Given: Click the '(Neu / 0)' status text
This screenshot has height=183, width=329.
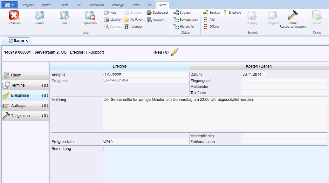Looking at the screenshot, I should coord(161,52).
